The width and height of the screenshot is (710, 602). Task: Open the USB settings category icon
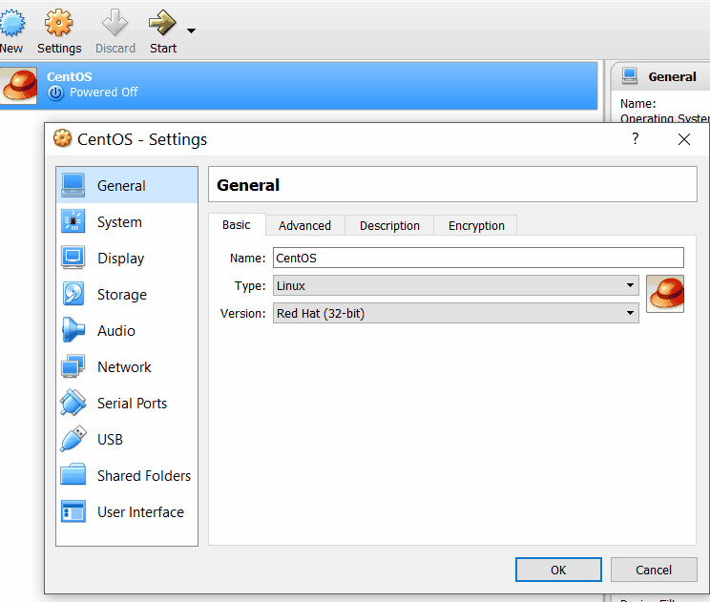(x=73, y=439)
